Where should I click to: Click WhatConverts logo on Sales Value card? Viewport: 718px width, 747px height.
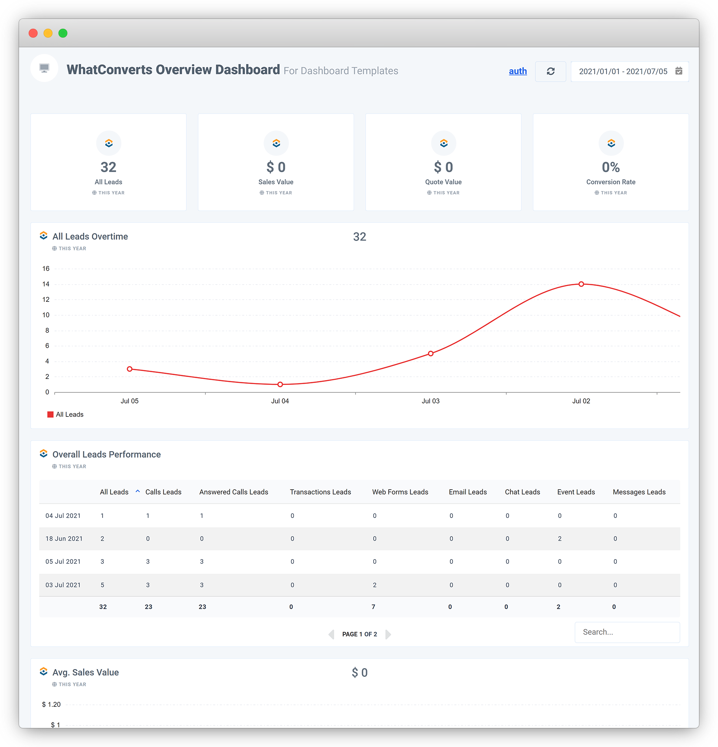pyautogui.click(x=276, y=143)
